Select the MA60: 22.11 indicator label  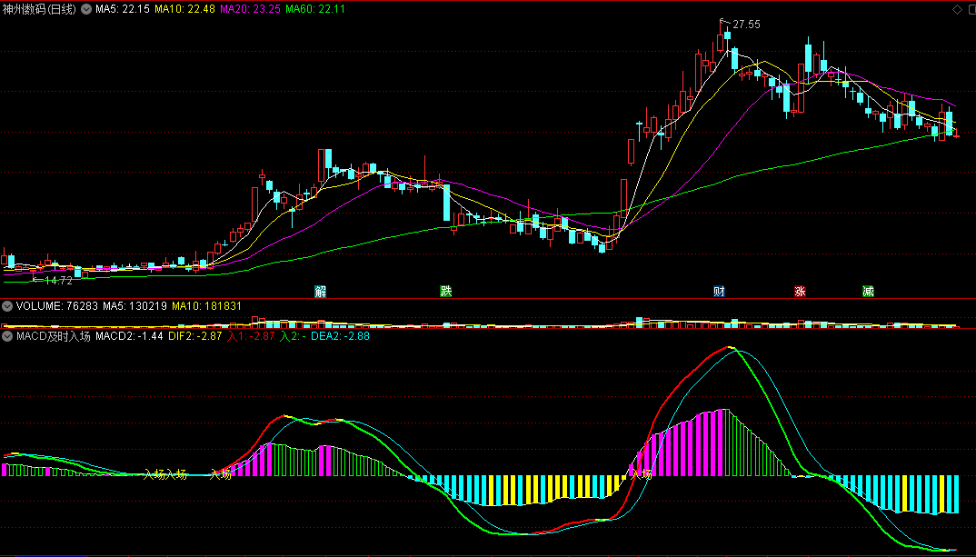tap(315, 9)
